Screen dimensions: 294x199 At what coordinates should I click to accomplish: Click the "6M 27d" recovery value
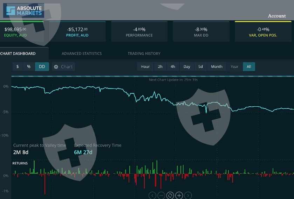coord(83,152)
